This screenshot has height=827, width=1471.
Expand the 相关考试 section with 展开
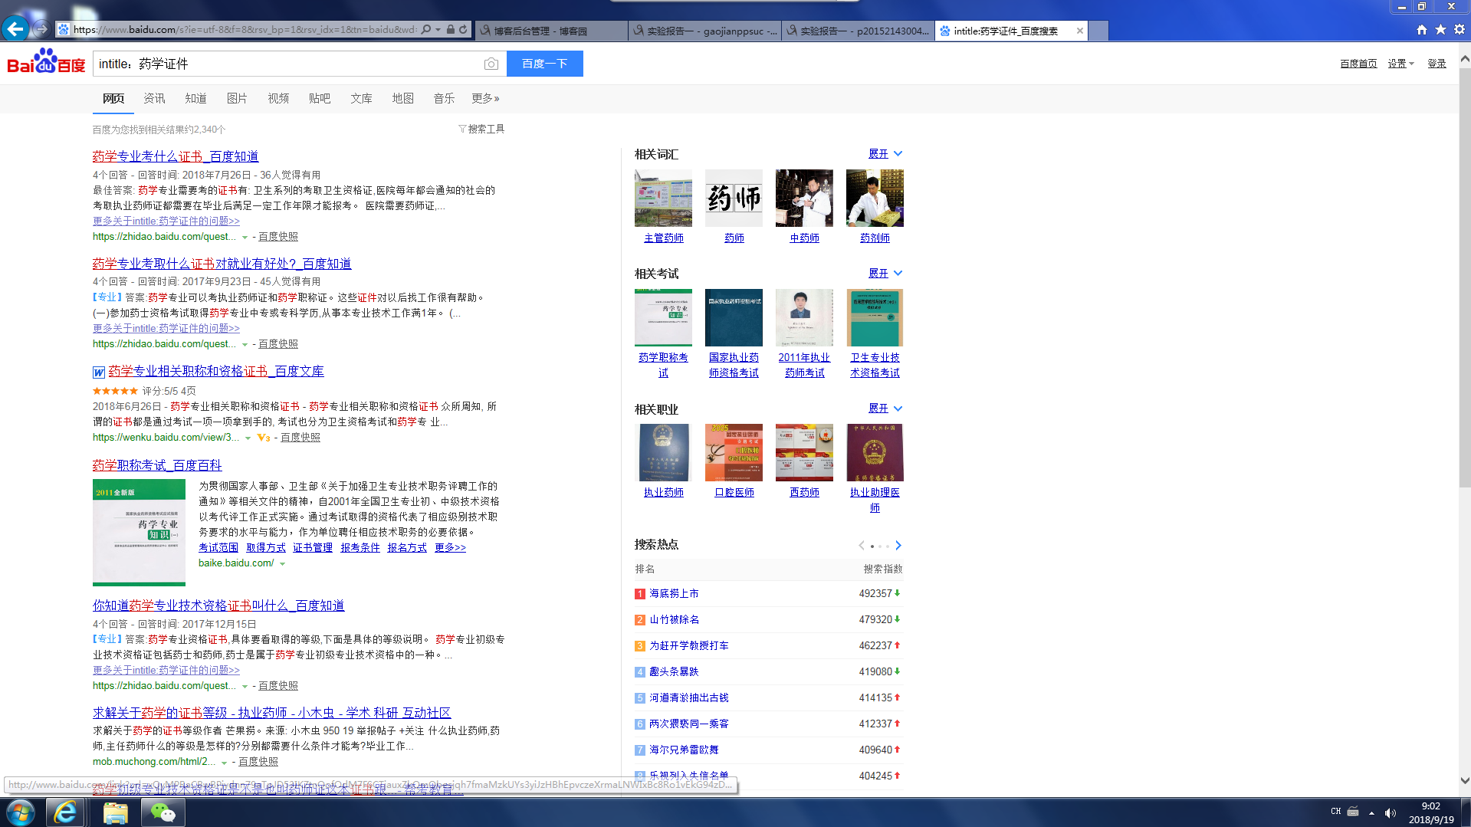(885, 274)
